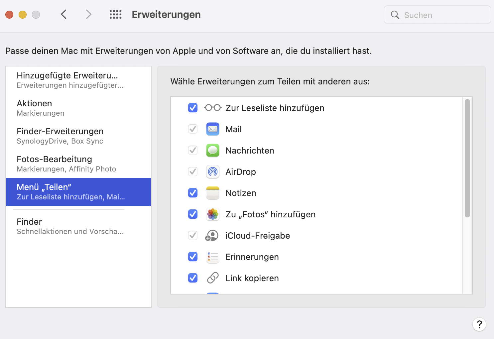The height and width of the screenshot is (339, 494).
Task: Open help with the question mark button
Action: click(x=479, y=324)
